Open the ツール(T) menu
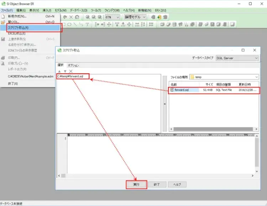Screen dimensions: 267x206 click(x=96, y=10)
